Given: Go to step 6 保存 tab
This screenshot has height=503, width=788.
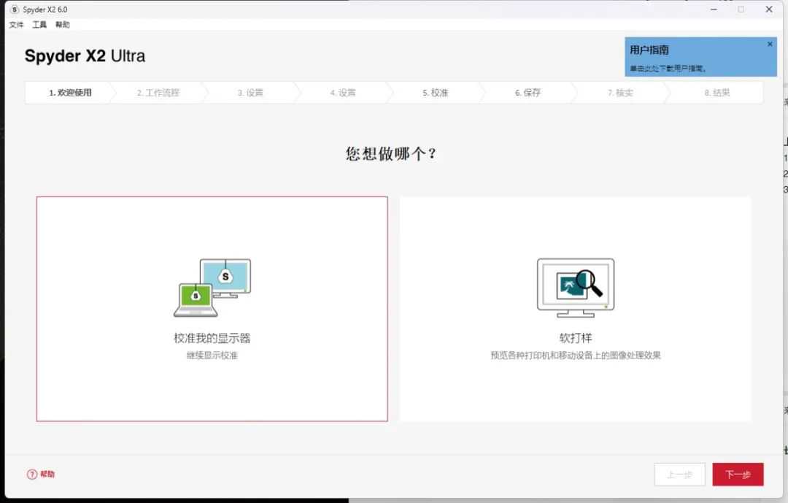Looking at the screenshot, I should click(x=528, y=93).
